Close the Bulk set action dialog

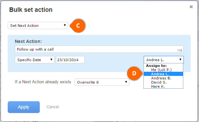[191, 7]
